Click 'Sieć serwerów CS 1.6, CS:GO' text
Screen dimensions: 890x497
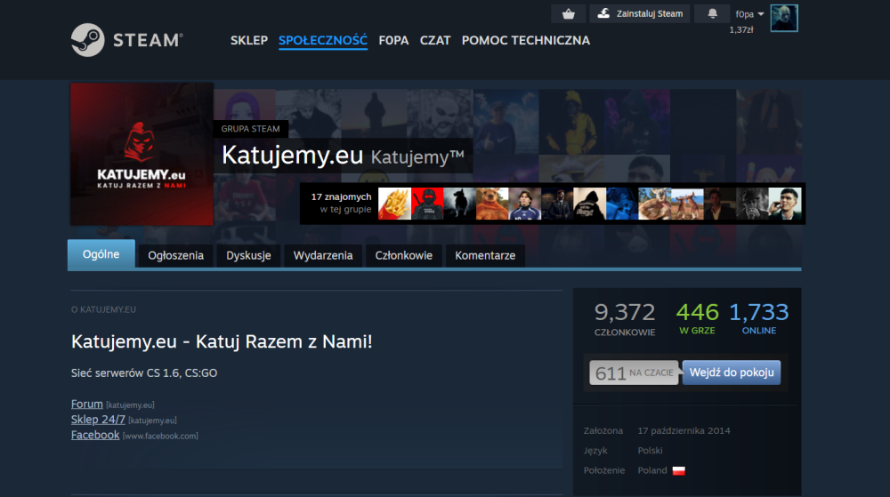click(x=144, y=373)
